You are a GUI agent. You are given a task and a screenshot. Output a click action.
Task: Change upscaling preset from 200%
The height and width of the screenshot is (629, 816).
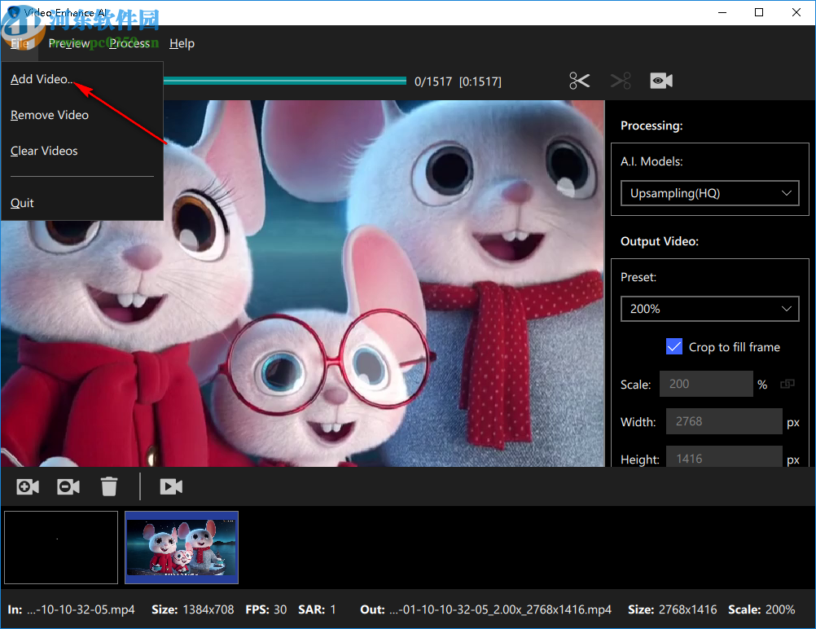tap(709, 309)
